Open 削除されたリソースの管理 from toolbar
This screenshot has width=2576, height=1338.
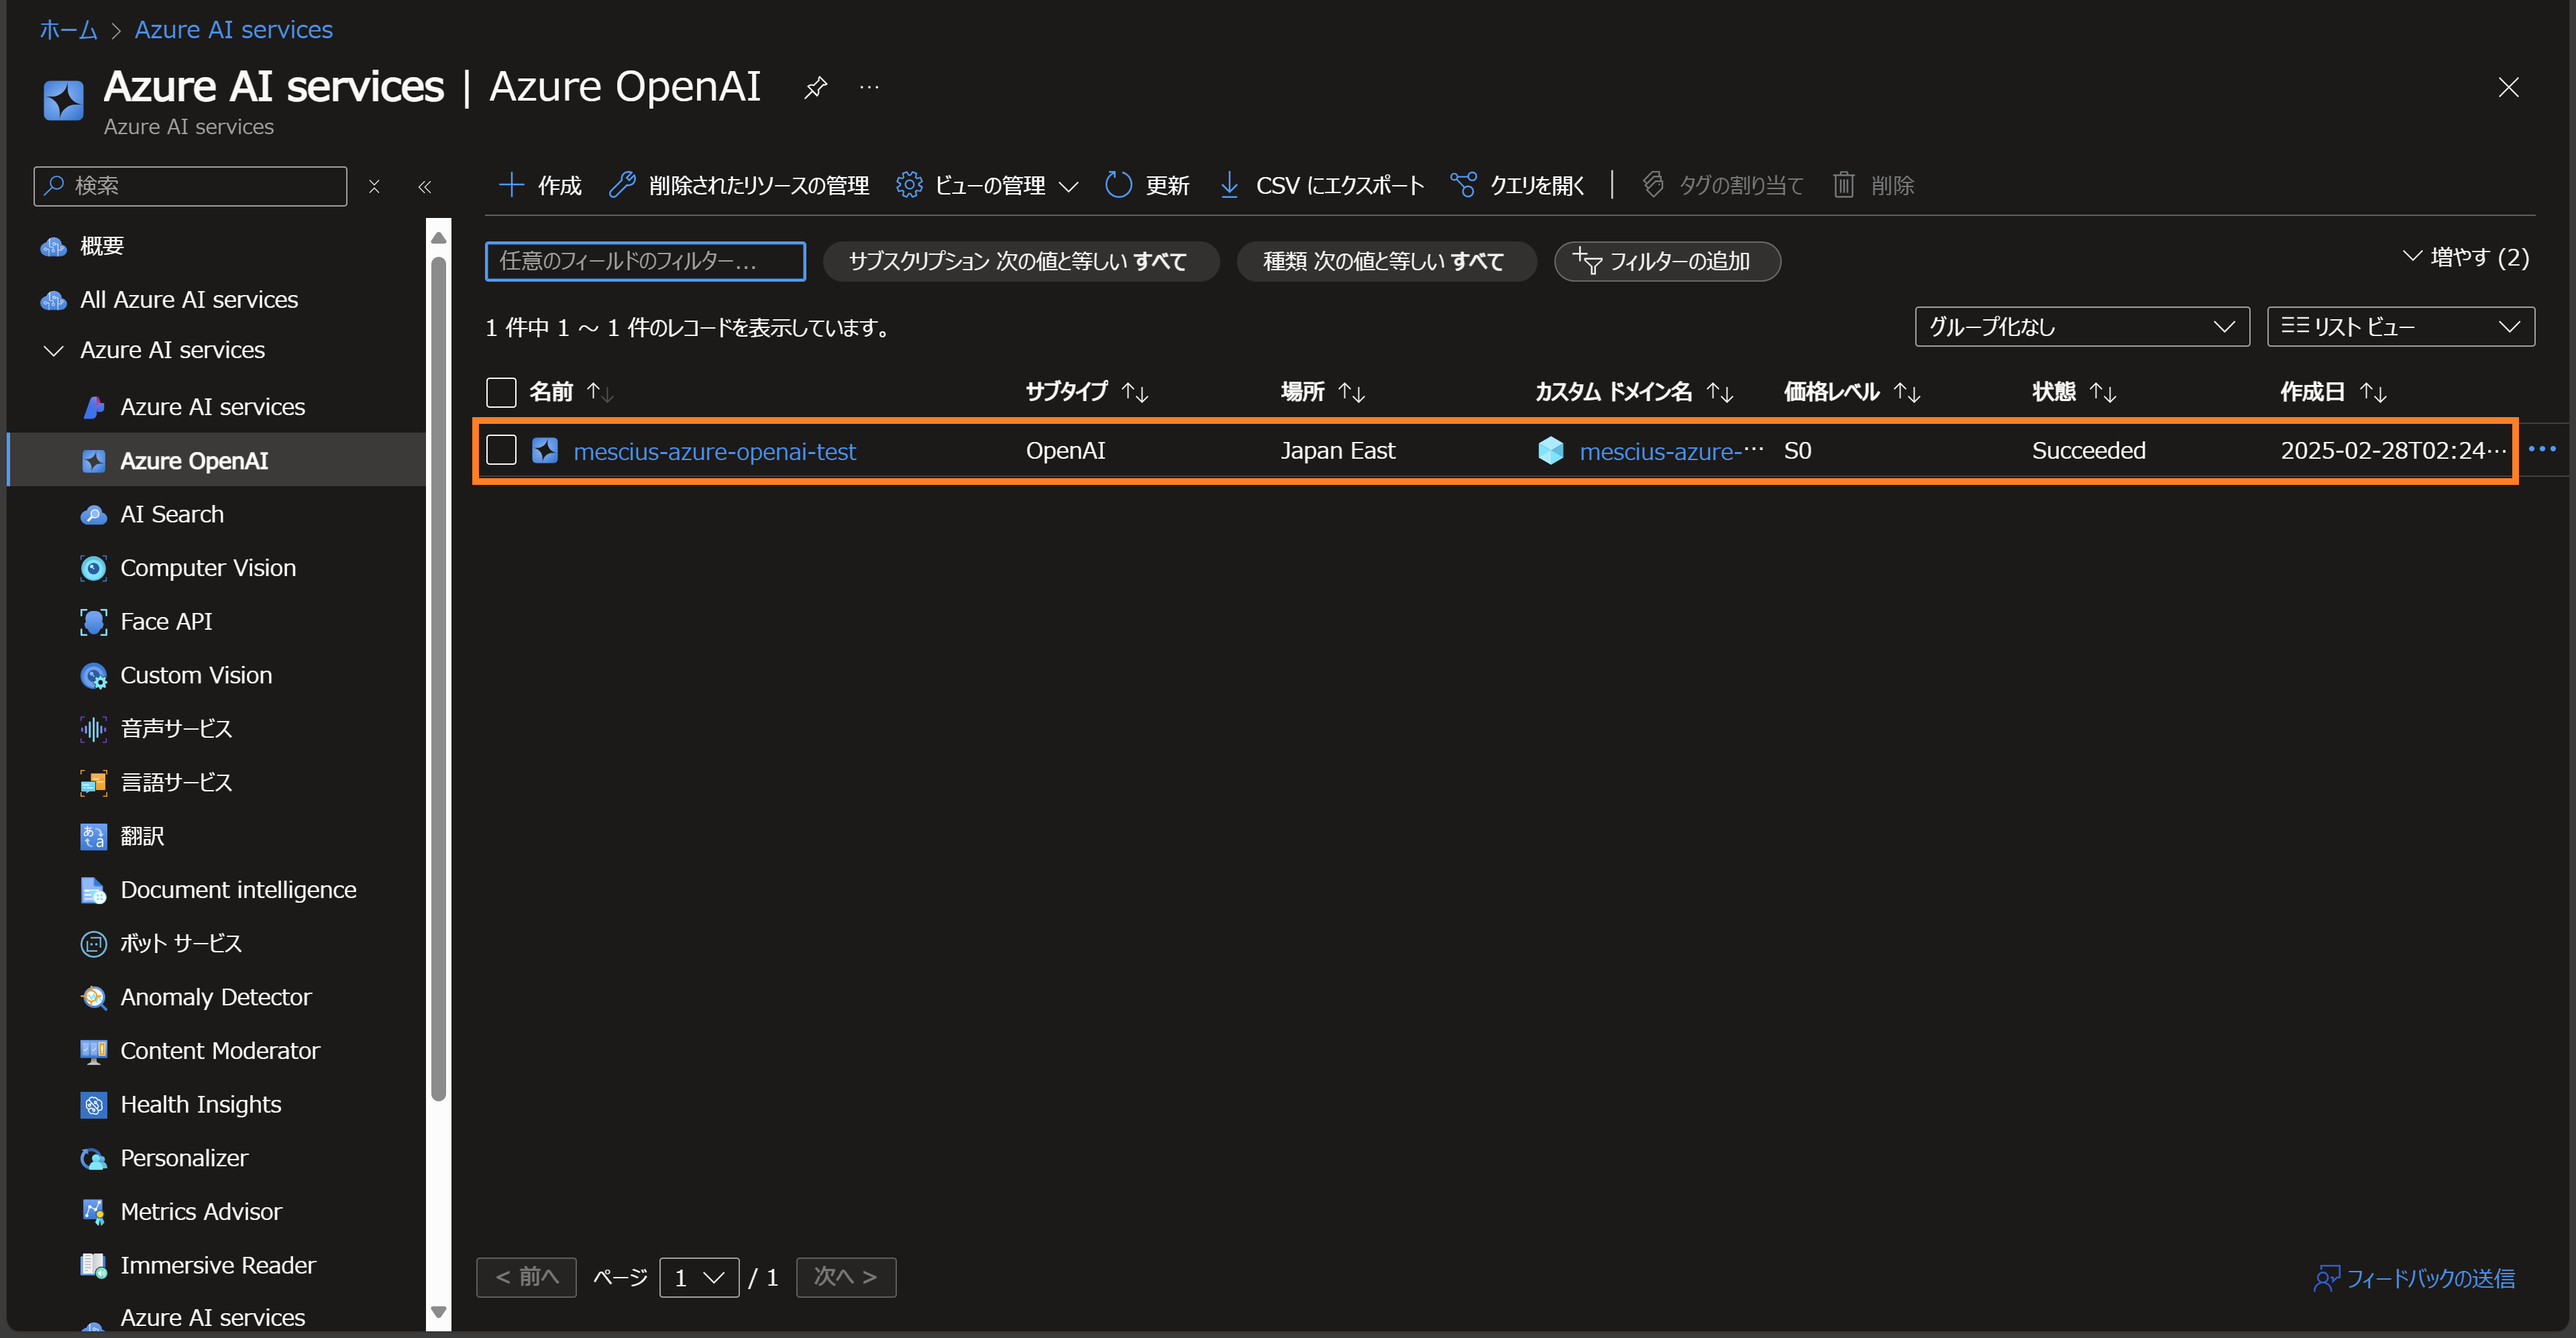pos(739,185)
